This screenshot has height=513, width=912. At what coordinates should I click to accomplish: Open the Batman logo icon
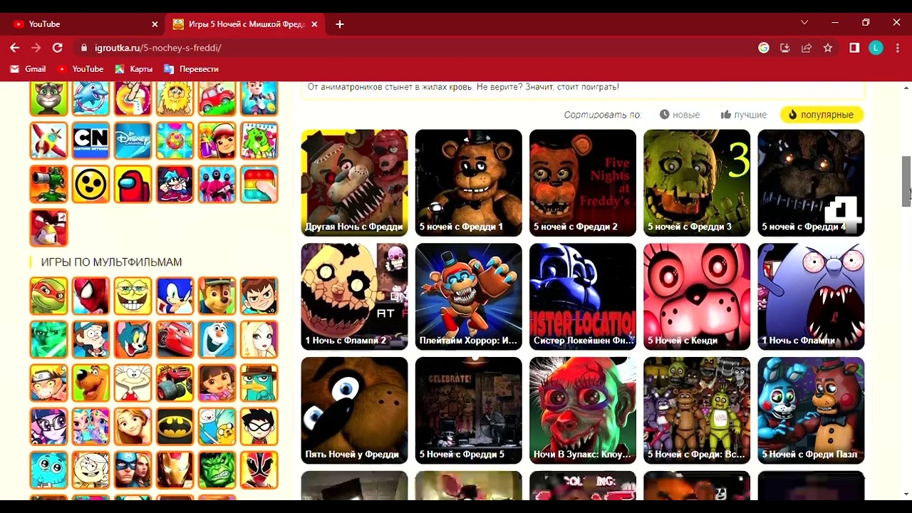[175, 426]
